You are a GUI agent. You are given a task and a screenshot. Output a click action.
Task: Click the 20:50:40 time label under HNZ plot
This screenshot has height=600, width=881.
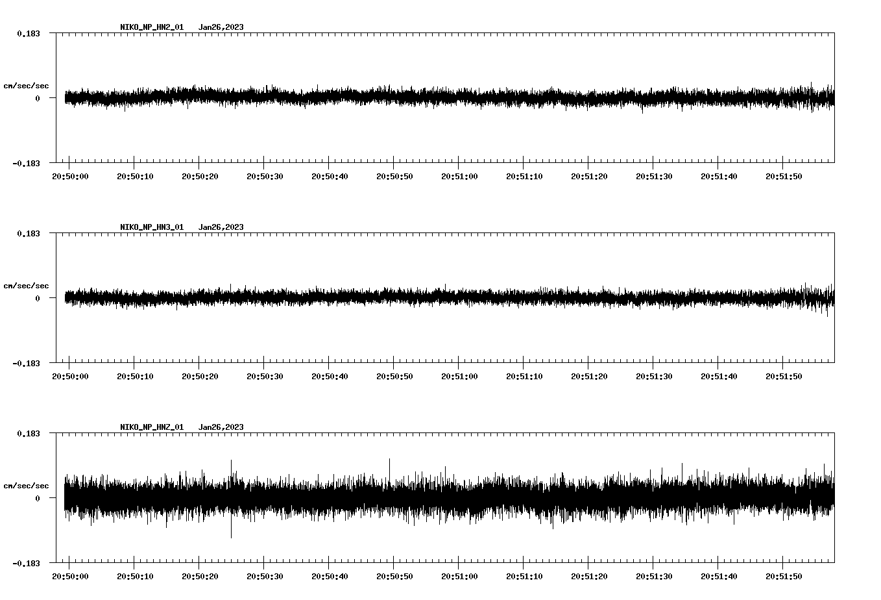tap(330, 577)
